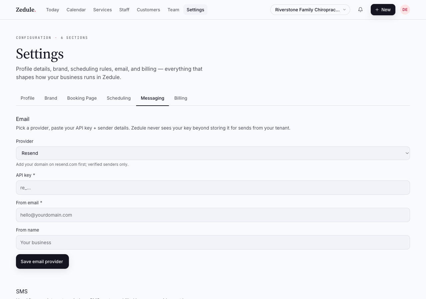Switch to the Brand tab
This screenshot has height=299, width=426.
pos(51,98)
